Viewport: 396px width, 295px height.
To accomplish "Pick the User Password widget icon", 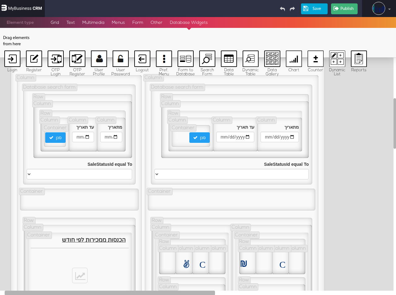I will (121, 59).
